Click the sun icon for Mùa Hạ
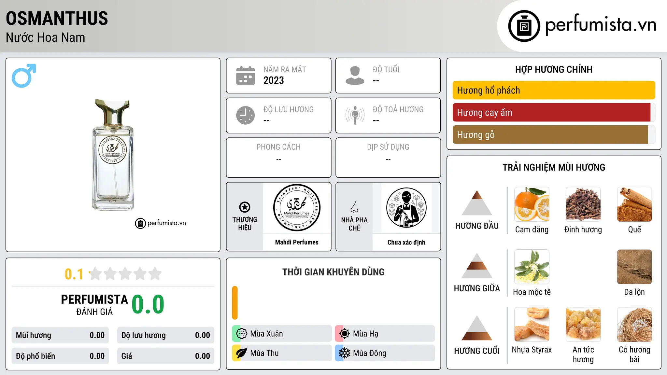The height and width of the screenshot is (375, 667). pos(345,334)
